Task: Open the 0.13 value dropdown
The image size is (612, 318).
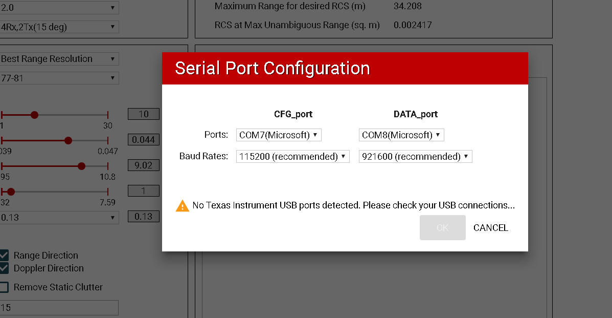Action: 59,218
